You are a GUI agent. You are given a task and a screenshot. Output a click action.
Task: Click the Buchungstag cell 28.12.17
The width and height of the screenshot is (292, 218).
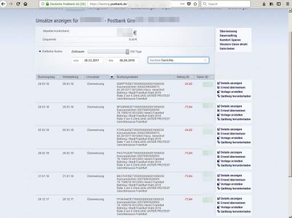43,199
